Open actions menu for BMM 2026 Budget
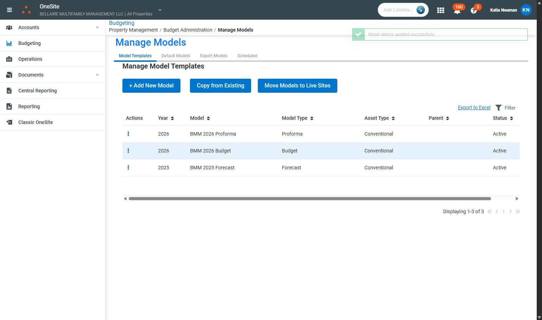The width and height of the screenshot is (542, 320). (128, 151)
